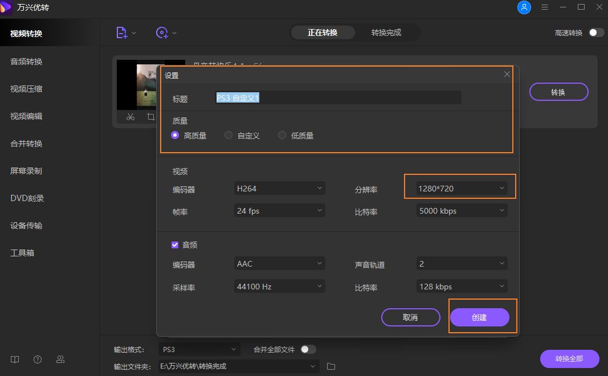Open 分辨率 1280*720 dropdown
608x376 pixels.
click(462, 189)
